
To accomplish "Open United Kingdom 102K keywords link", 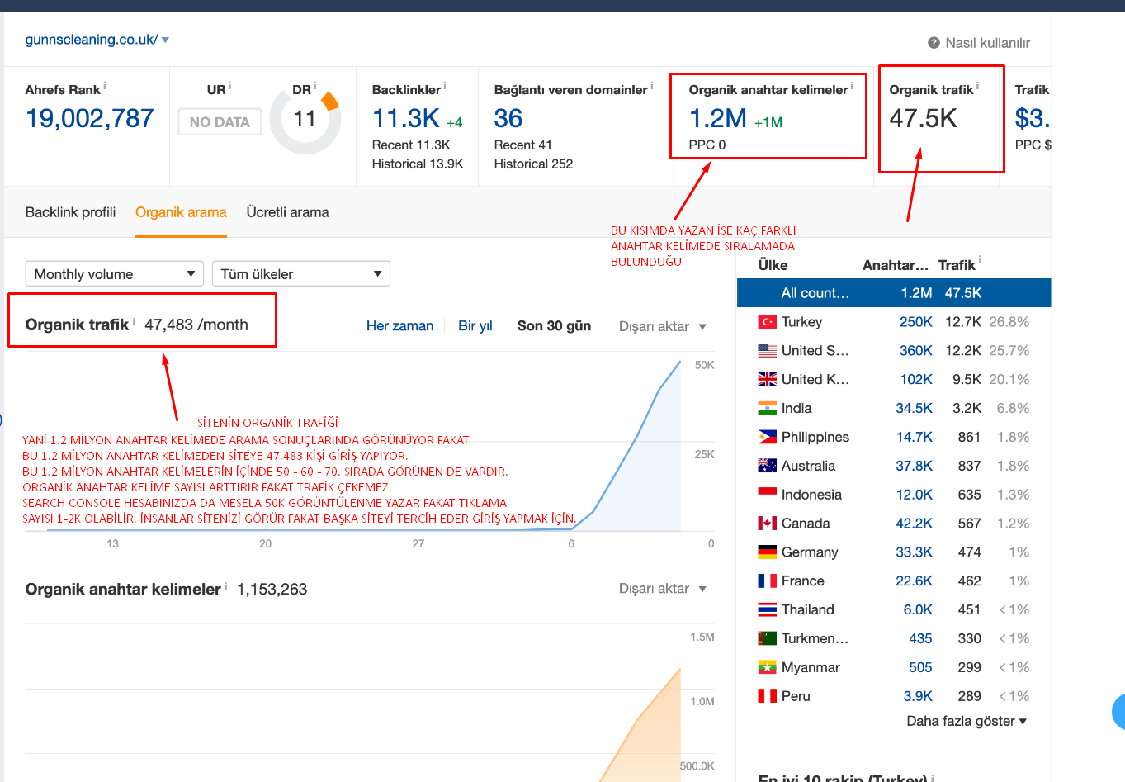I will pyautogui.click(x=915, y=380).
